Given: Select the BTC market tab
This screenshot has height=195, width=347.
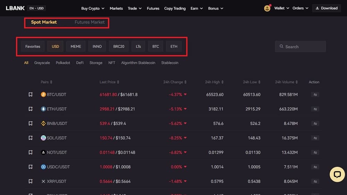Looking at the screenshot, I should click(x=155, y=46).
